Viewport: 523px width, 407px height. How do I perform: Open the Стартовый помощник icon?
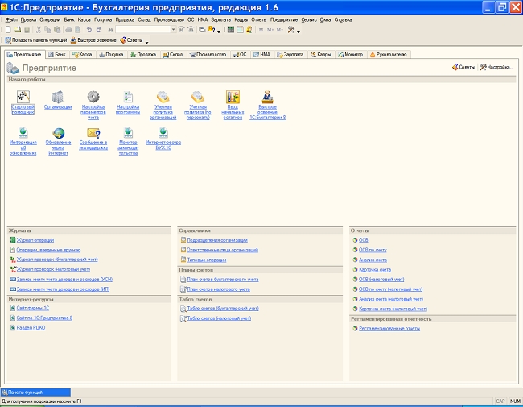pos(23,97)
